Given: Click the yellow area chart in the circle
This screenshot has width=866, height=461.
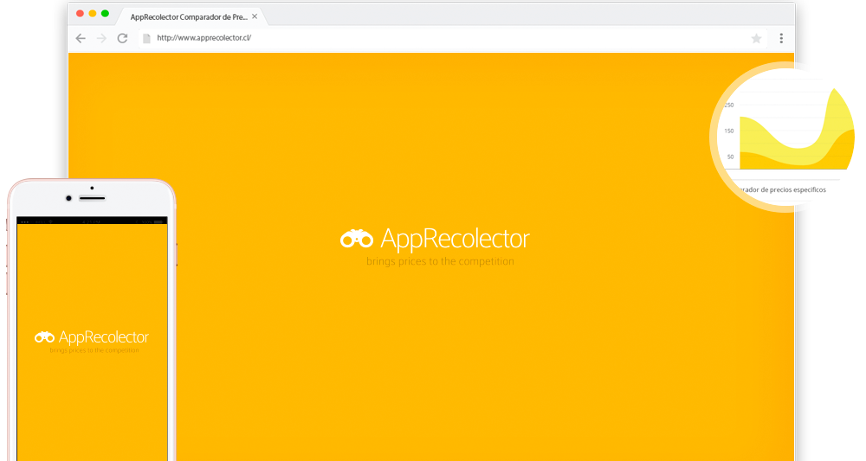Looking at the screenshot, I should tap(797, 129).
